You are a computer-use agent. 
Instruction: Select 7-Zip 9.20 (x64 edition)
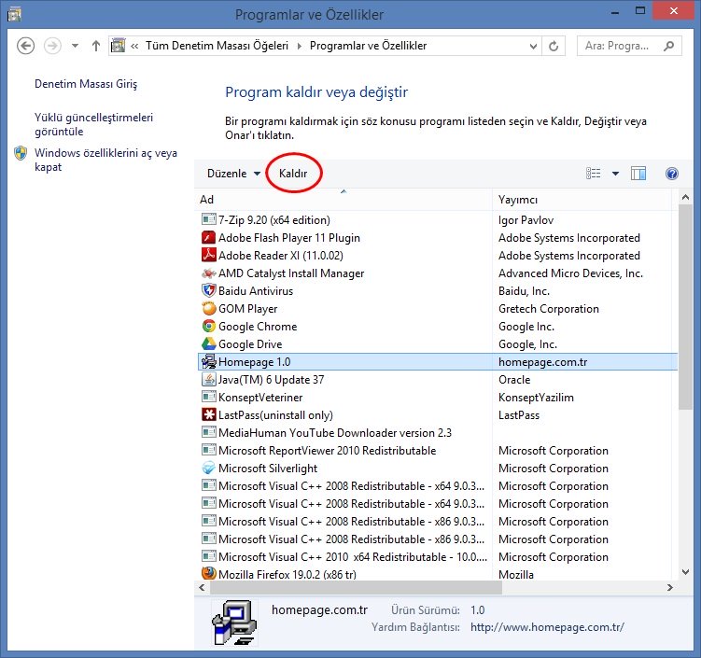[x=274, y=220]
